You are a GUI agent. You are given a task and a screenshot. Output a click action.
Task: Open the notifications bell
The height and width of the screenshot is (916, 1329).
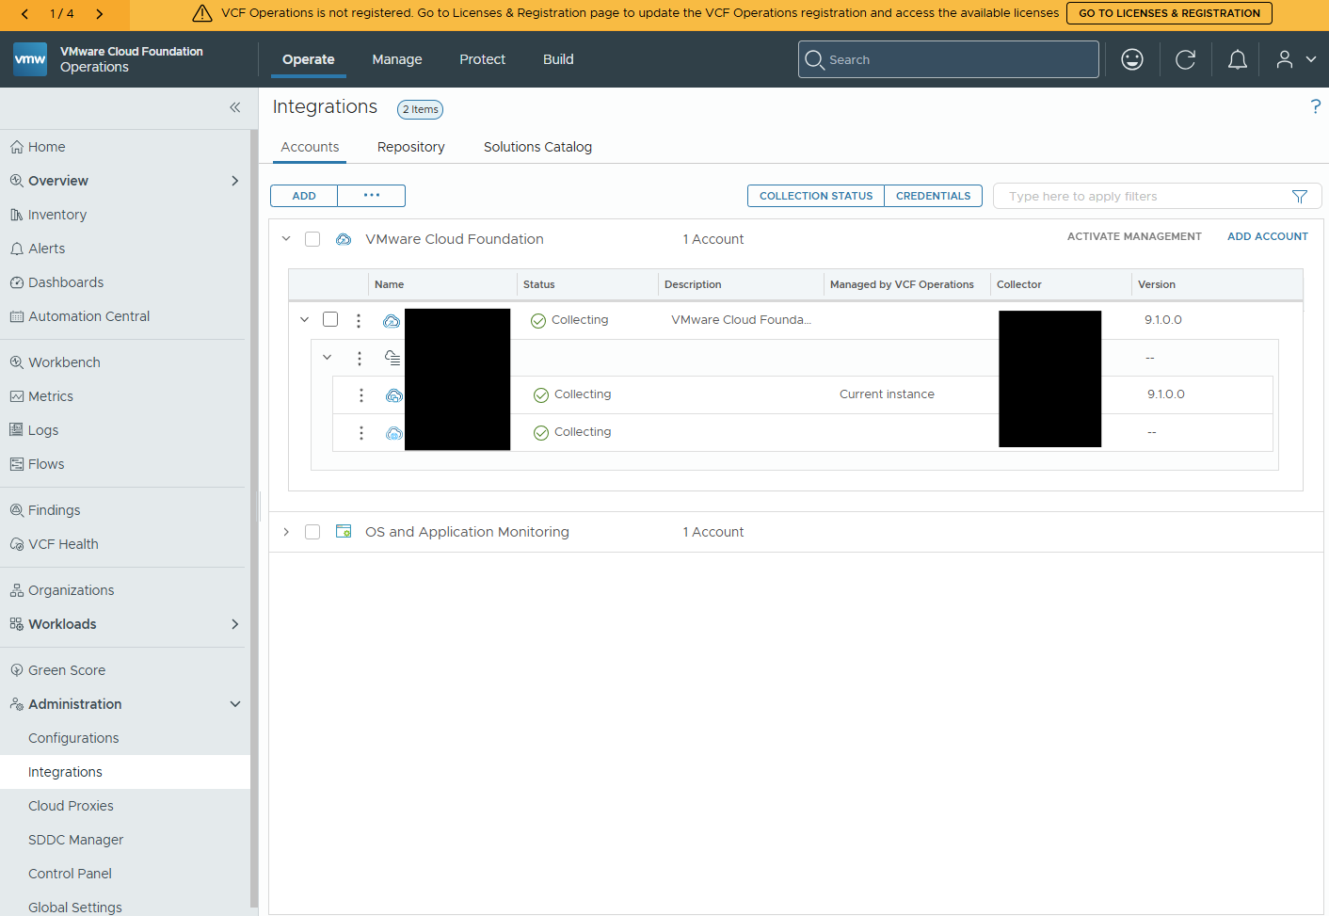pos(1238,59)
